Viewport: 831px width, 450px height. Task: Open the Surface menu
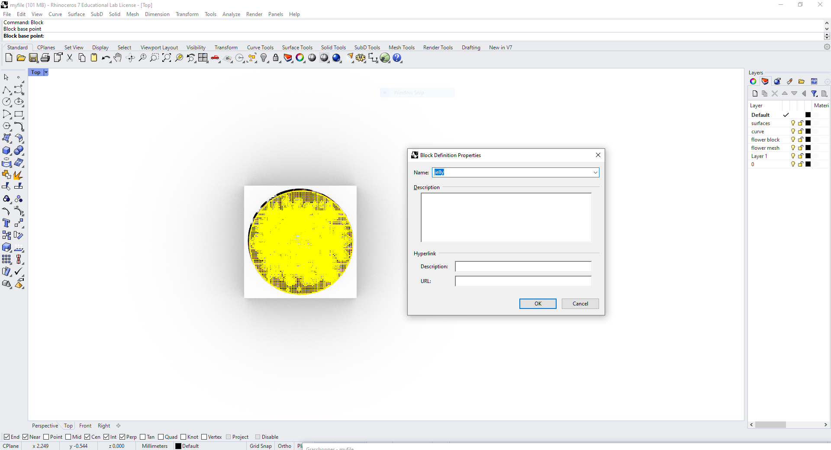pyautogui.click(x=76, y=14)
